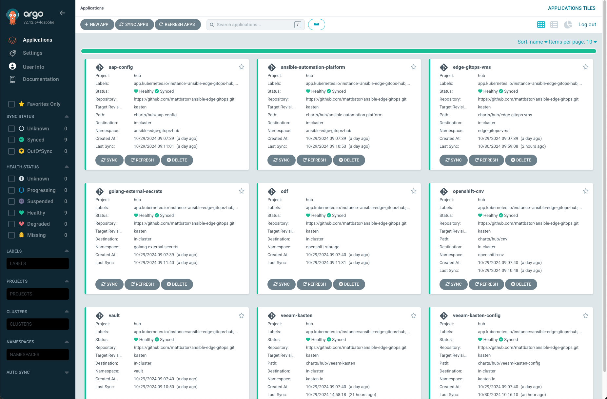
Task: Click the LABELS filter input
Action: [x=38, y=264]
